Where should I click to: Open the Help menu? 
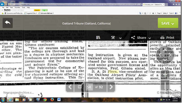point(28,7)
